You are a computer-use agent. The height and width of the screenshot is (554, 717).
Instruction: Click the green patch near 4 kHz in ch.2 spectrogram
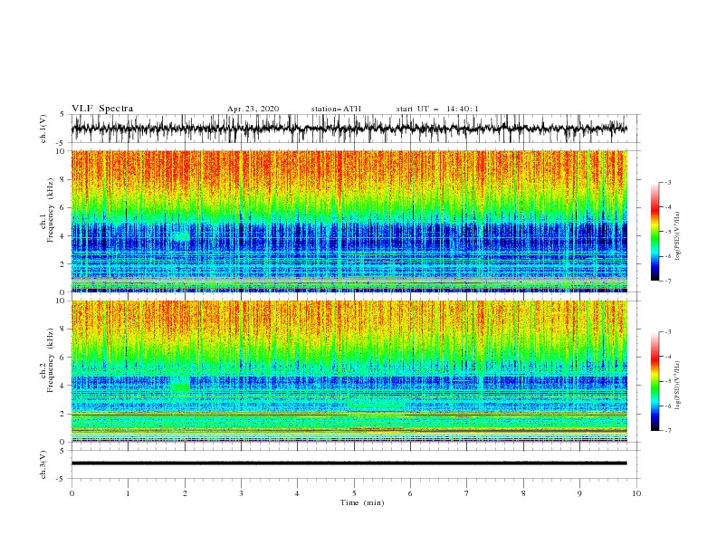pos(180,387)
